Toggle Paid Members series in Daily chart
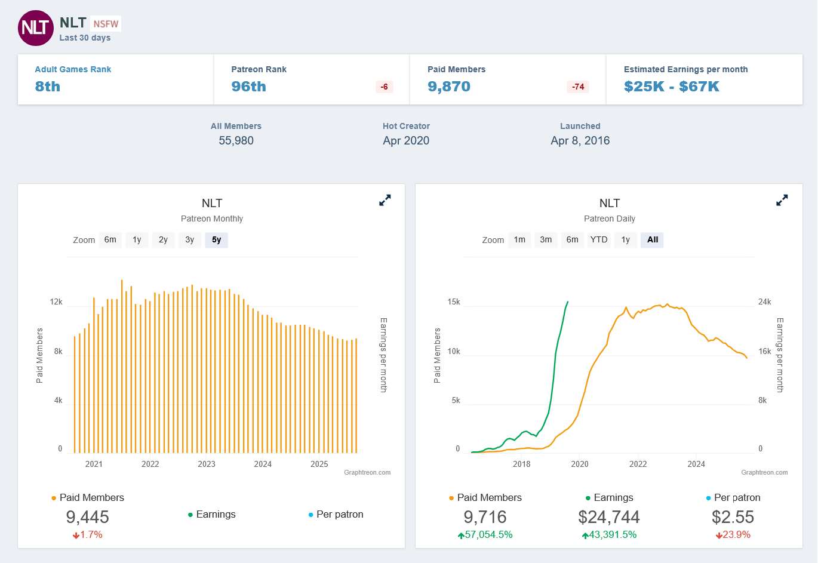Viewport: 818px width, 563px height. click(x=489, y=497)
